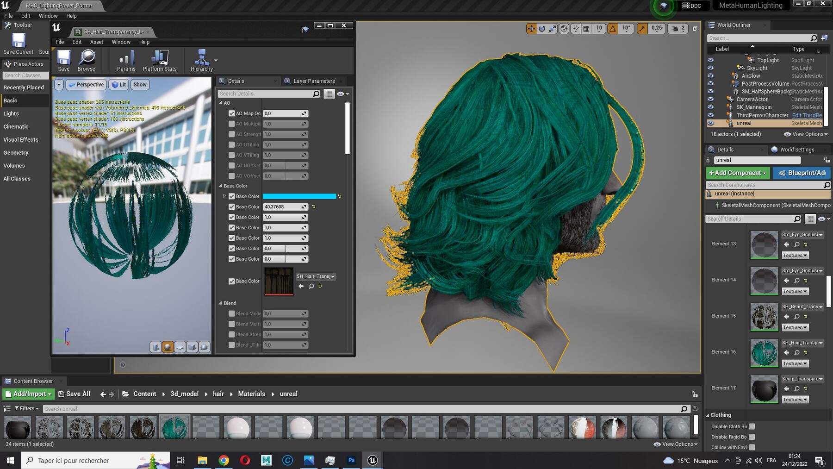
Task: Adjust the AO UOffset slider
Action: click(286, 166)
